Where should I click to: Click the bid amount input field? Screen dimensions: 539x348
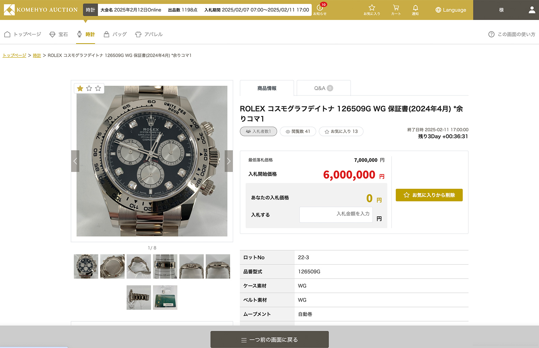336,214
